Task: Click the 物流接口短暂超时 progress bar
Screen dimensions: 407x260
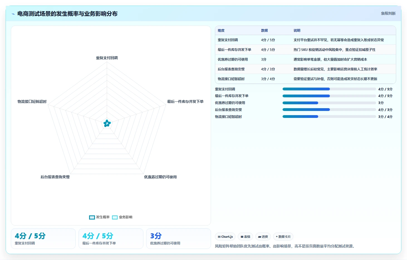Action: click(x=329, y=117)
